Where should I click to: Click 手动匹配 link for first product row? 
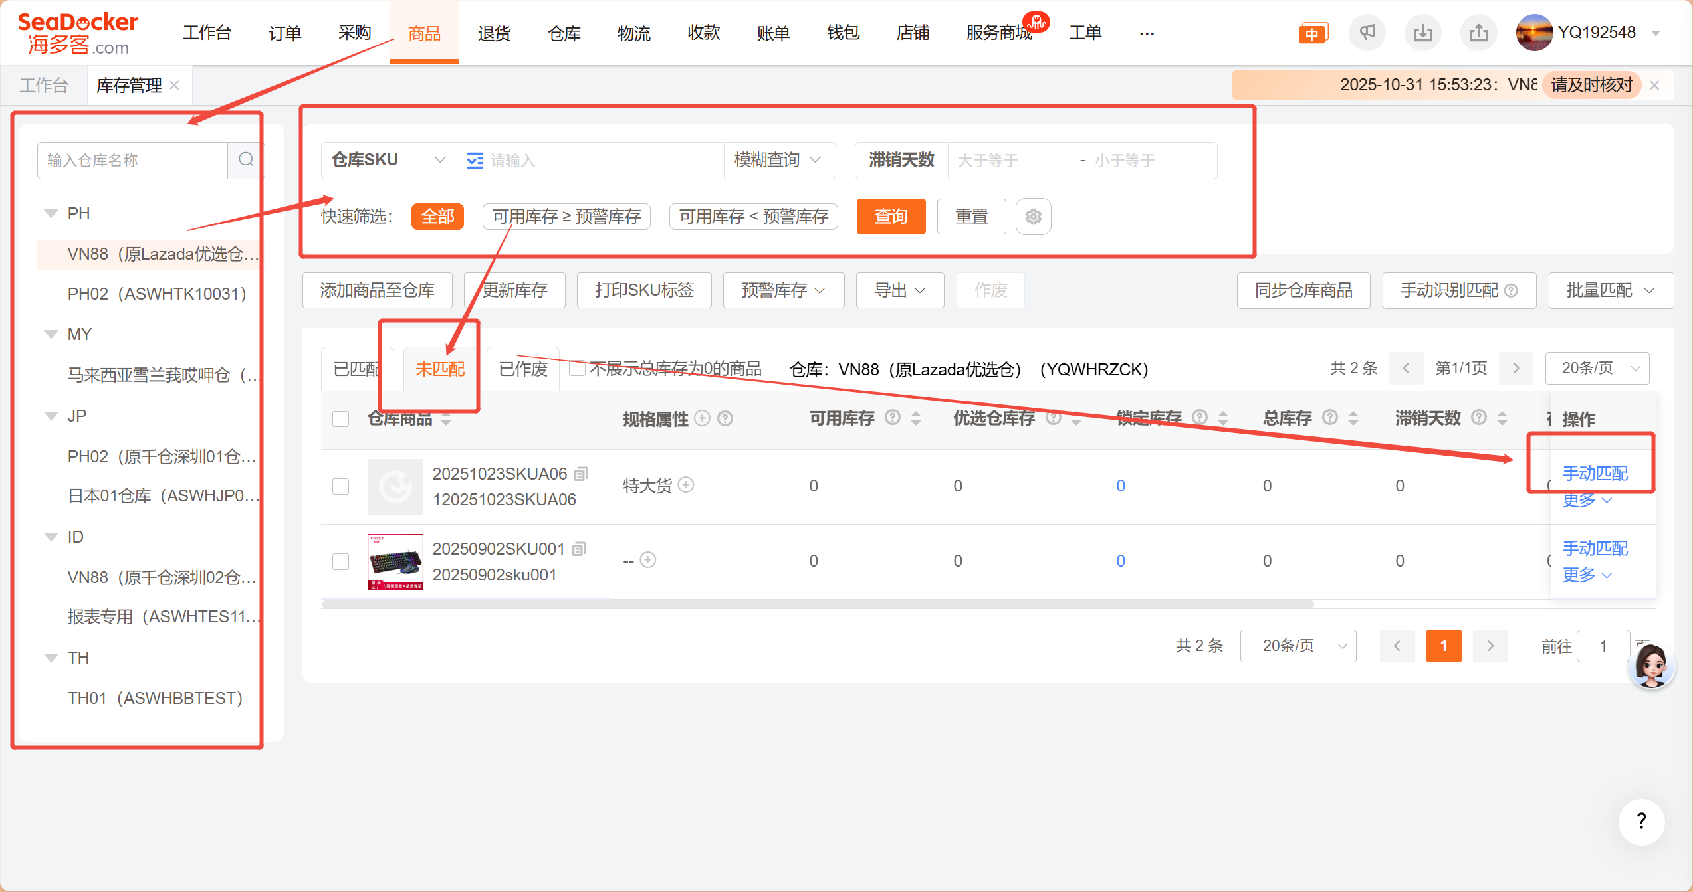[x=1595, y=473]
